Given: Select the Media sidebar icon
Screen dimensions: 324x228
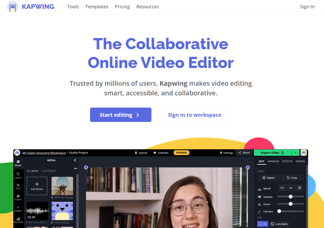Looking at the screenshot, I should [18, 163].
